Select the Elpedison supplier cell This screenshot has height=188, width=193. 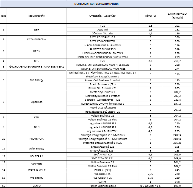coord(36,102)
